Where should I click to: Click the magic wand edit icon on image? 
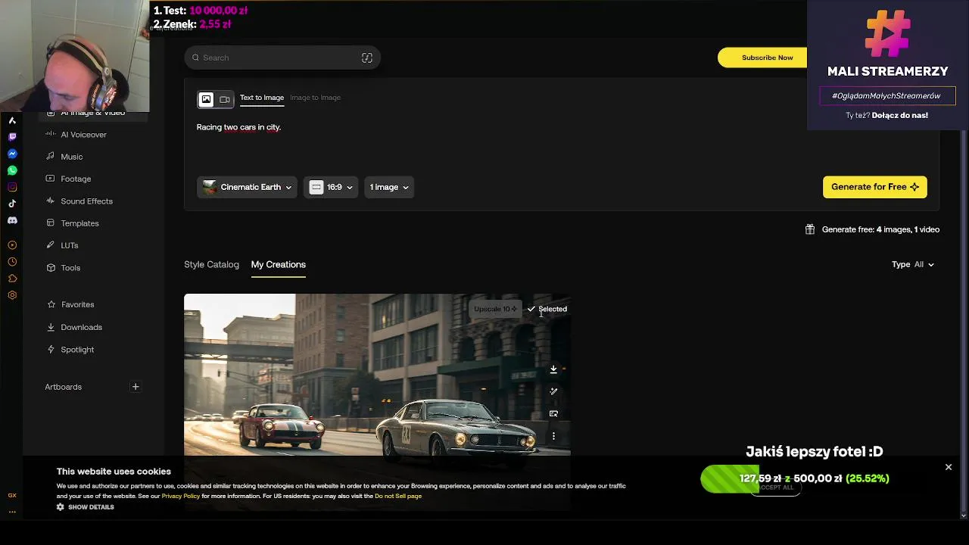click(x=553, y=391)
